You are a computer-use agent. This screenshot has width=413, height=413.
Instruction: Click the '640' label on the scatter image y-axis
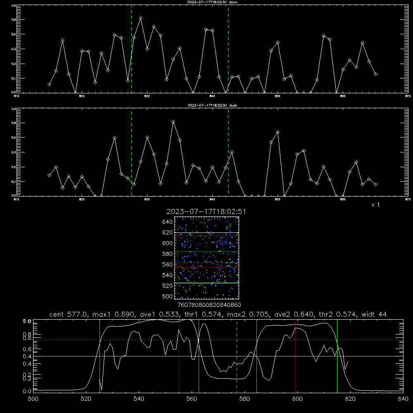click(x=168, y=222)
